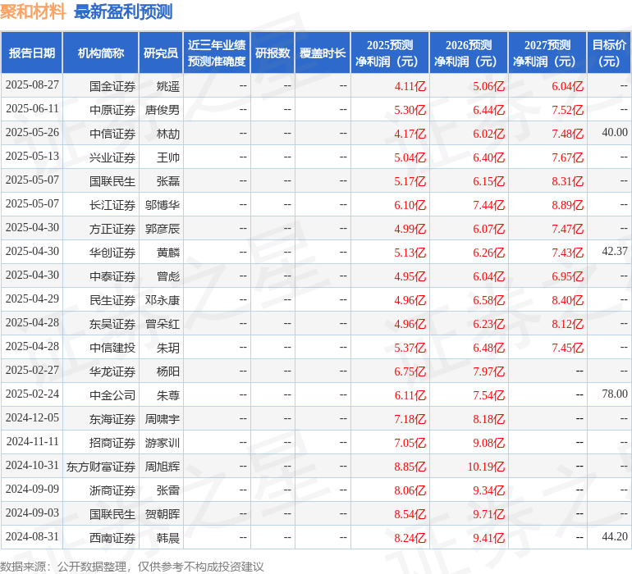Select the 2025预测净利润 column header
This screenshot has height=574, width=632.
[390, 53]
